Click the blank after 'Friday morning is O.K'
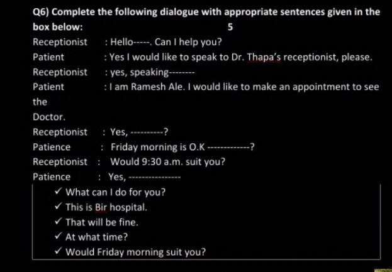This screenshot has width=392, height=272. 228,148
